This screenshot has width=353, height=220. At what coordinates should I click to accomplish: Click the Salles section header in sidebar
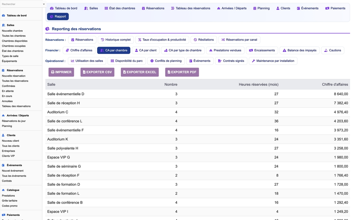[x=11, y=25]
